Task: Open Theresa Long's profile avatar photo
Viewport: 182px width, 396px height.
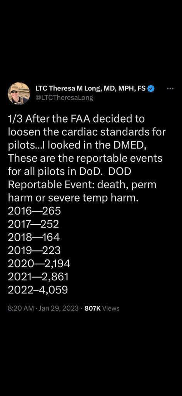Action: pos(19,93)
